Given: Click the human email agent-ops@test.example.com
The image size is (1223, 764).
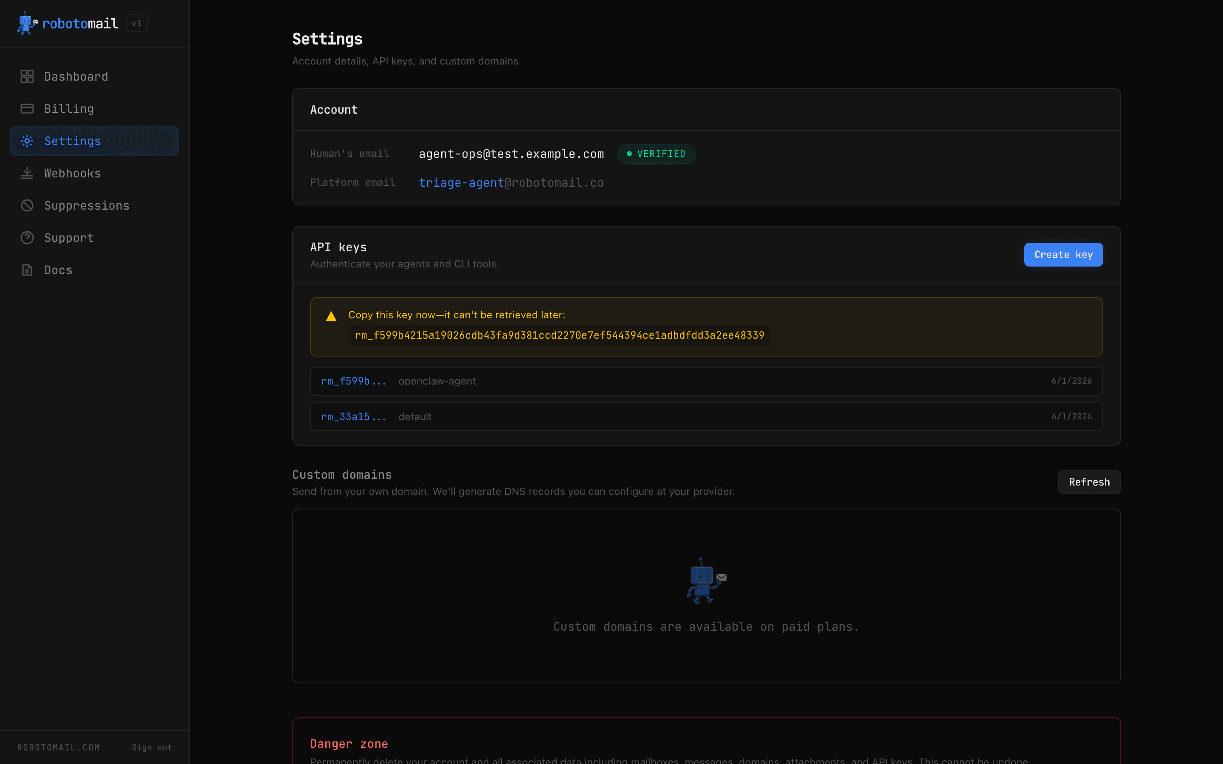Looking at the screenshot, I should (x=511, y=154).
